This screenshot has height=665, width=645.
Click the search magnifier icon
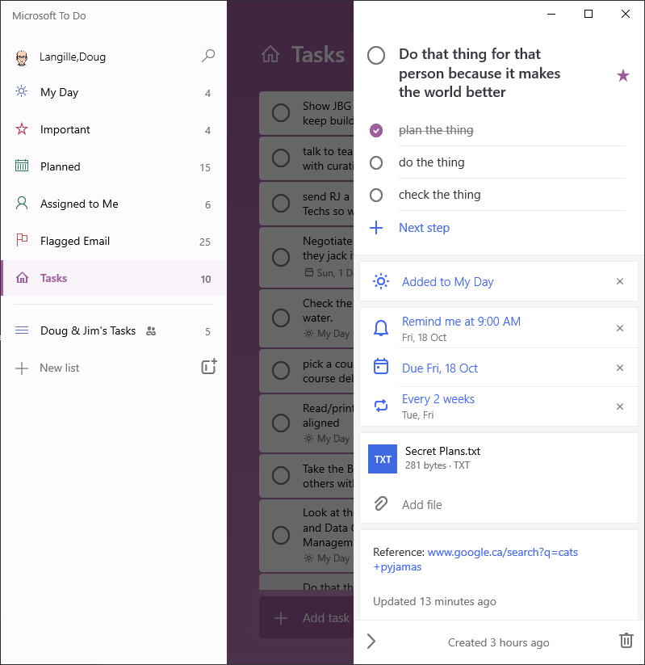tap(208, 57)
